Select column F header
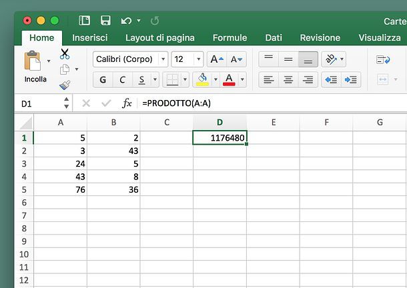This screenshot has height=288, width=407. click(x=326, y=123)
